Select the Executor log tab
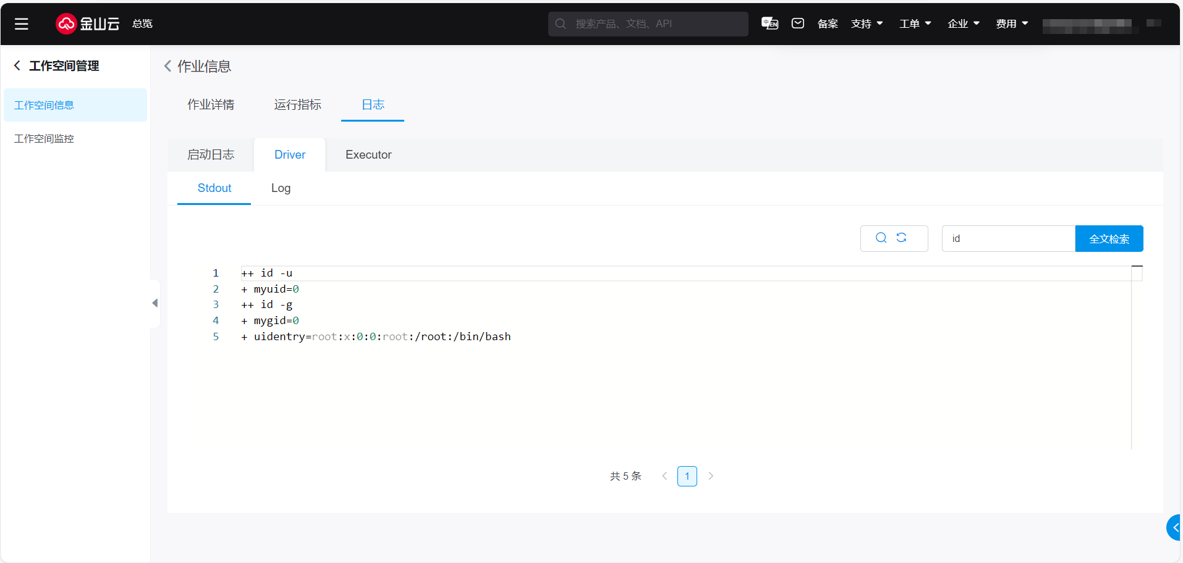 point(368,155)
